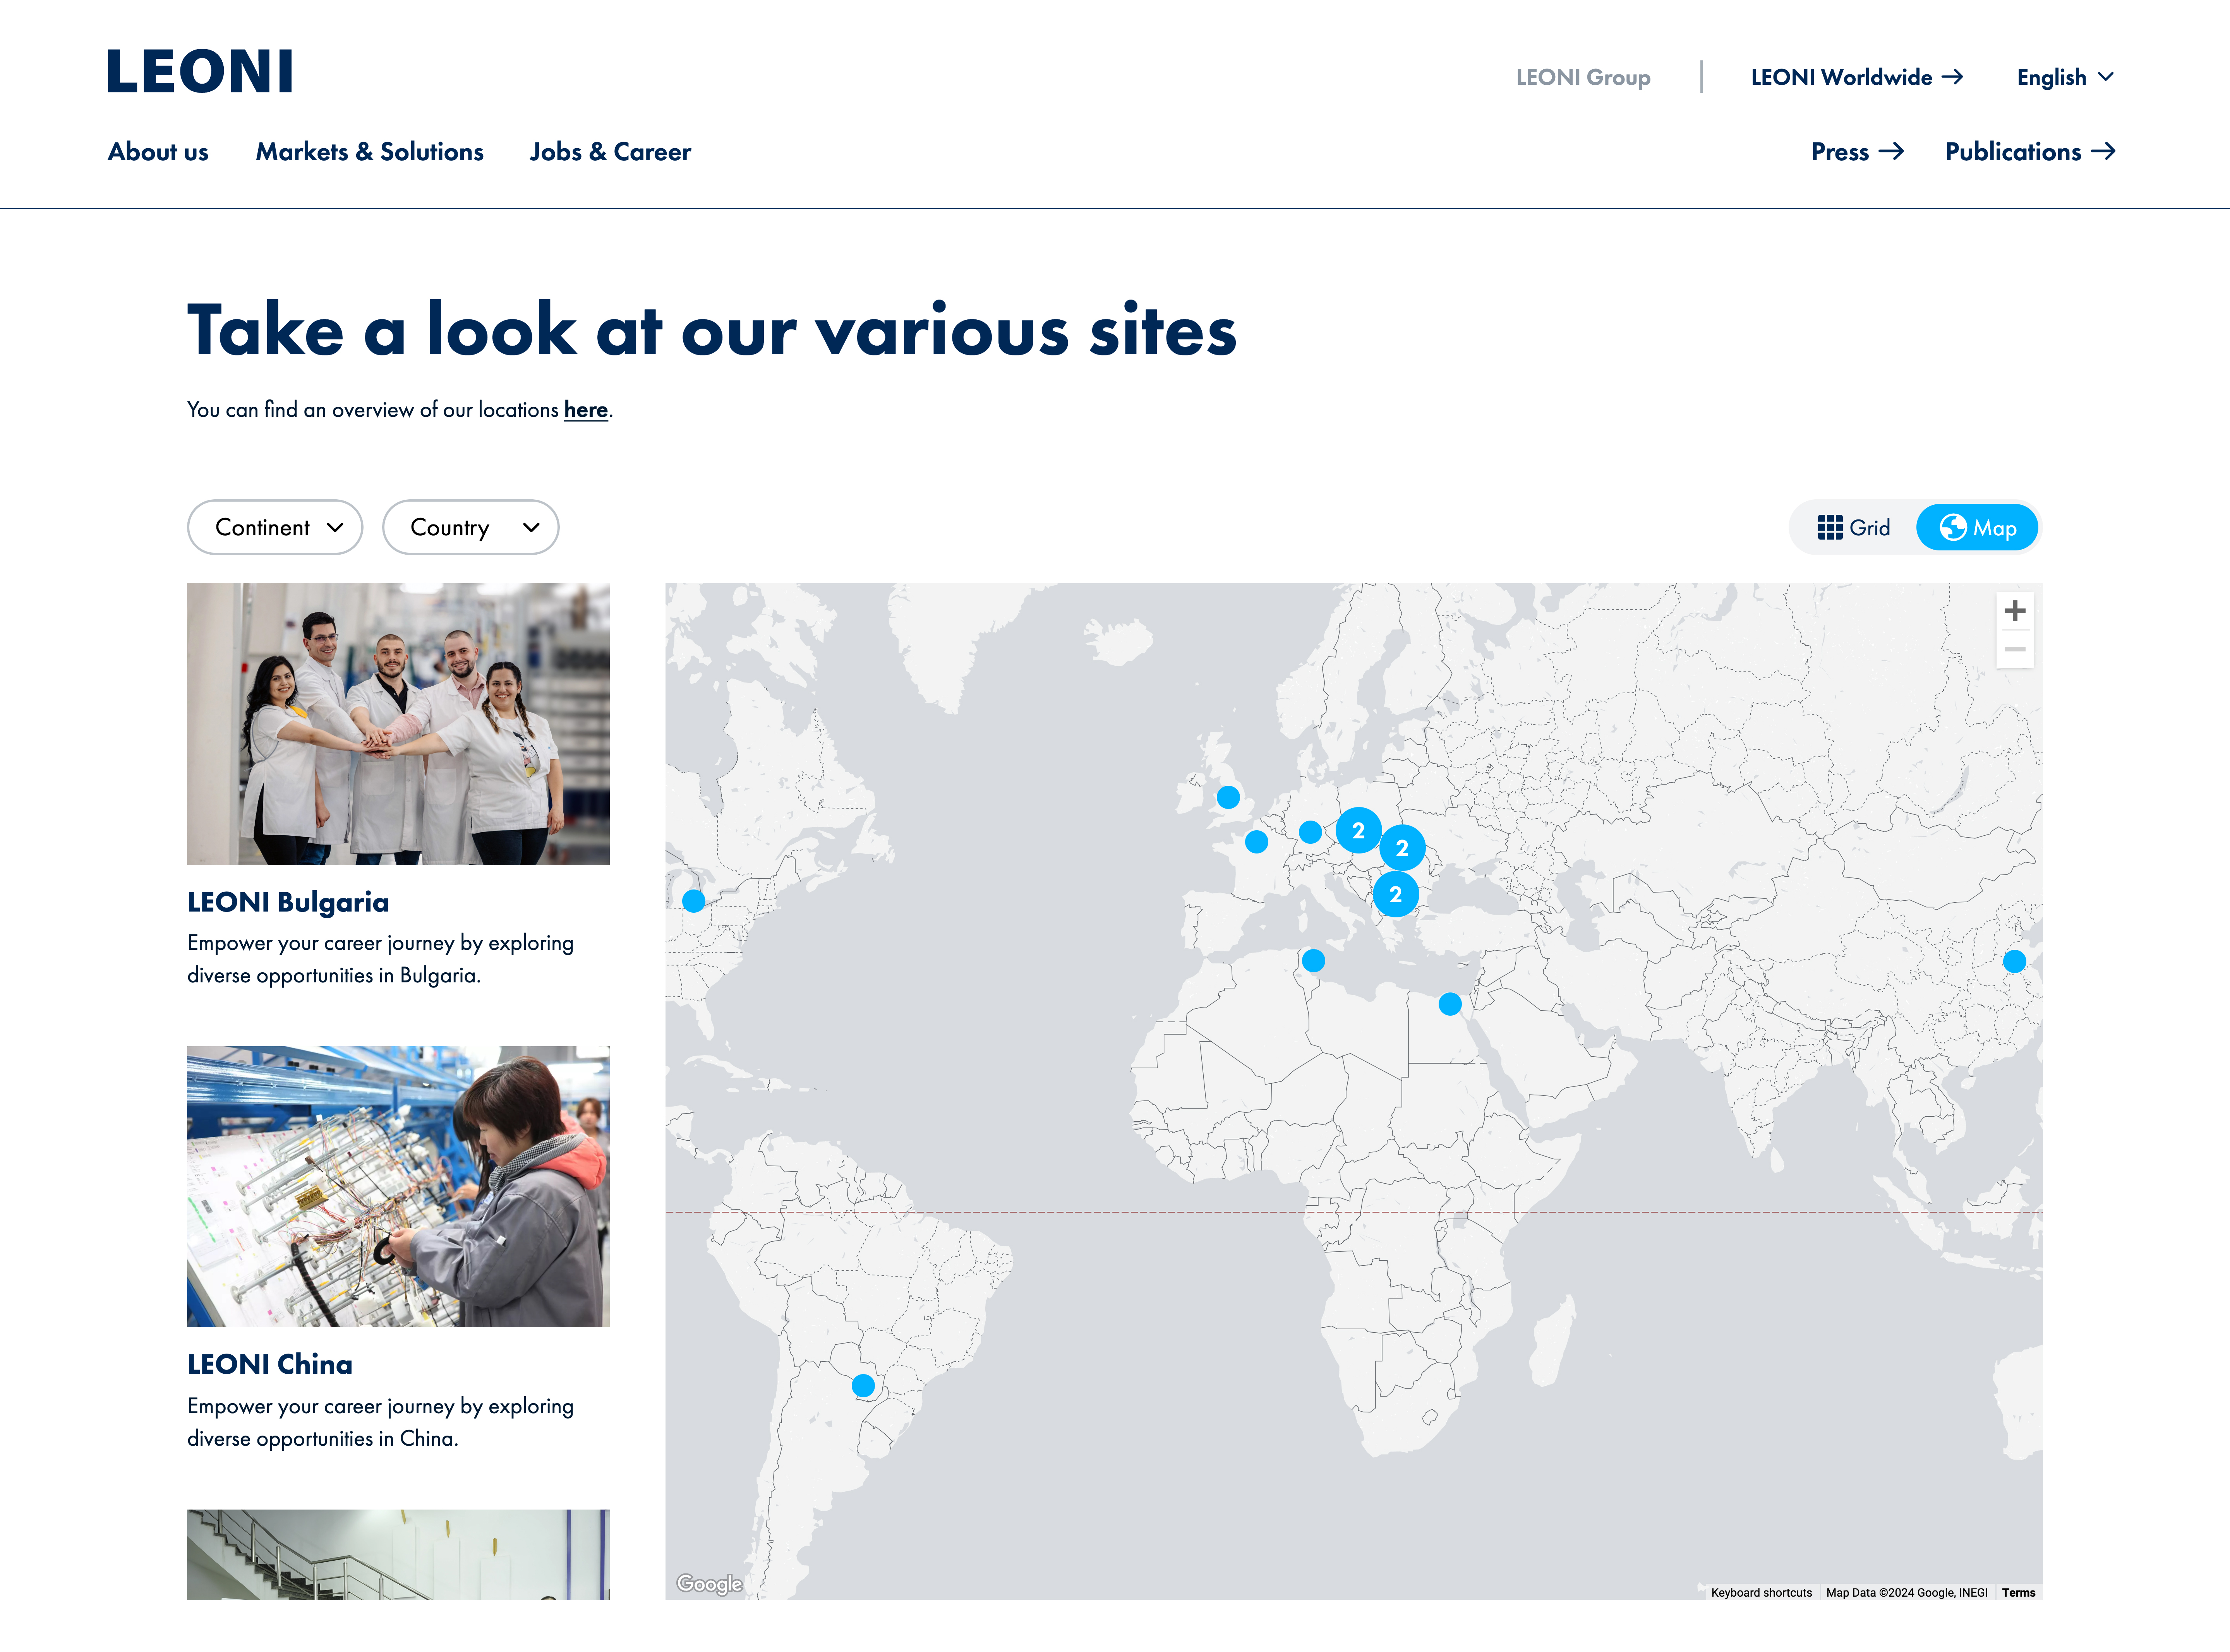Open the Google logo on the map

tap(709, 1583)
